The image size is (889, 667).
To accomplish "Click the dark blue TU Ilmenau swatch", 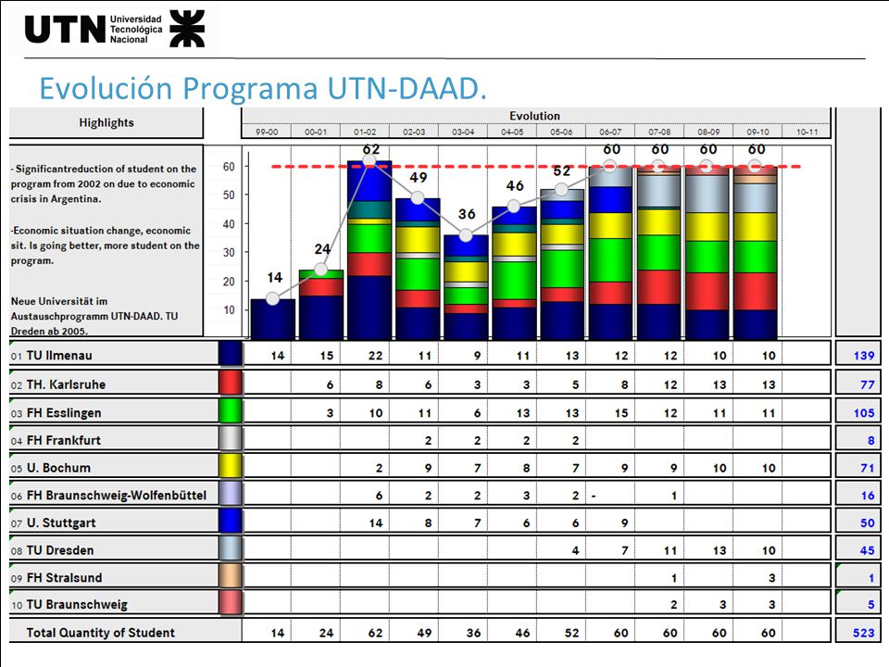I will point(231,355).
